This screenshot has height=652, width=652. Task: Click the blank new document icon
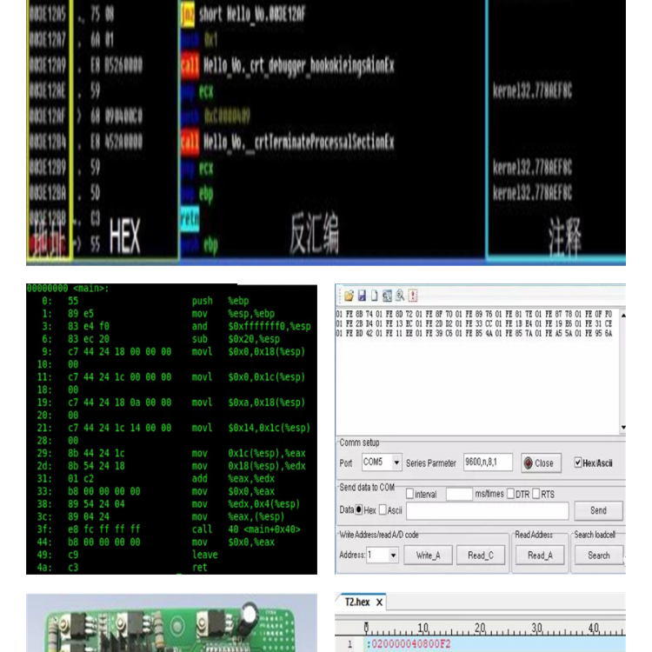[x=374, y=296]
